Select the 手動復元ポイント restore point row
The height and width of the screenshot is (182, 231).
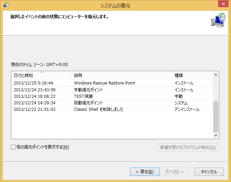pyautogui.click(x=88, y=90)
